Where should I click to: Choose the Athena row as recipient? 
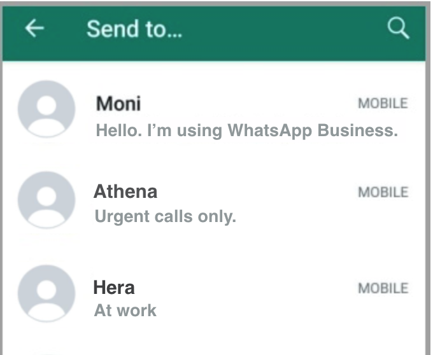point(287,205)
